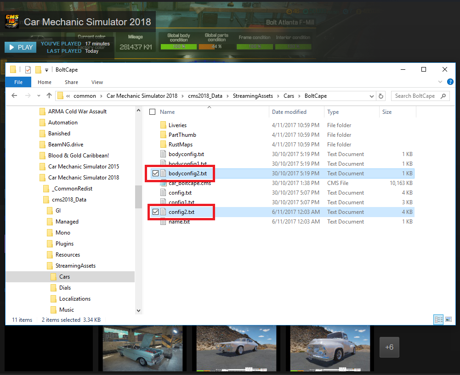Click the CMS 18 game logo icon
460x375 pixels.
[x=12, y=22]
